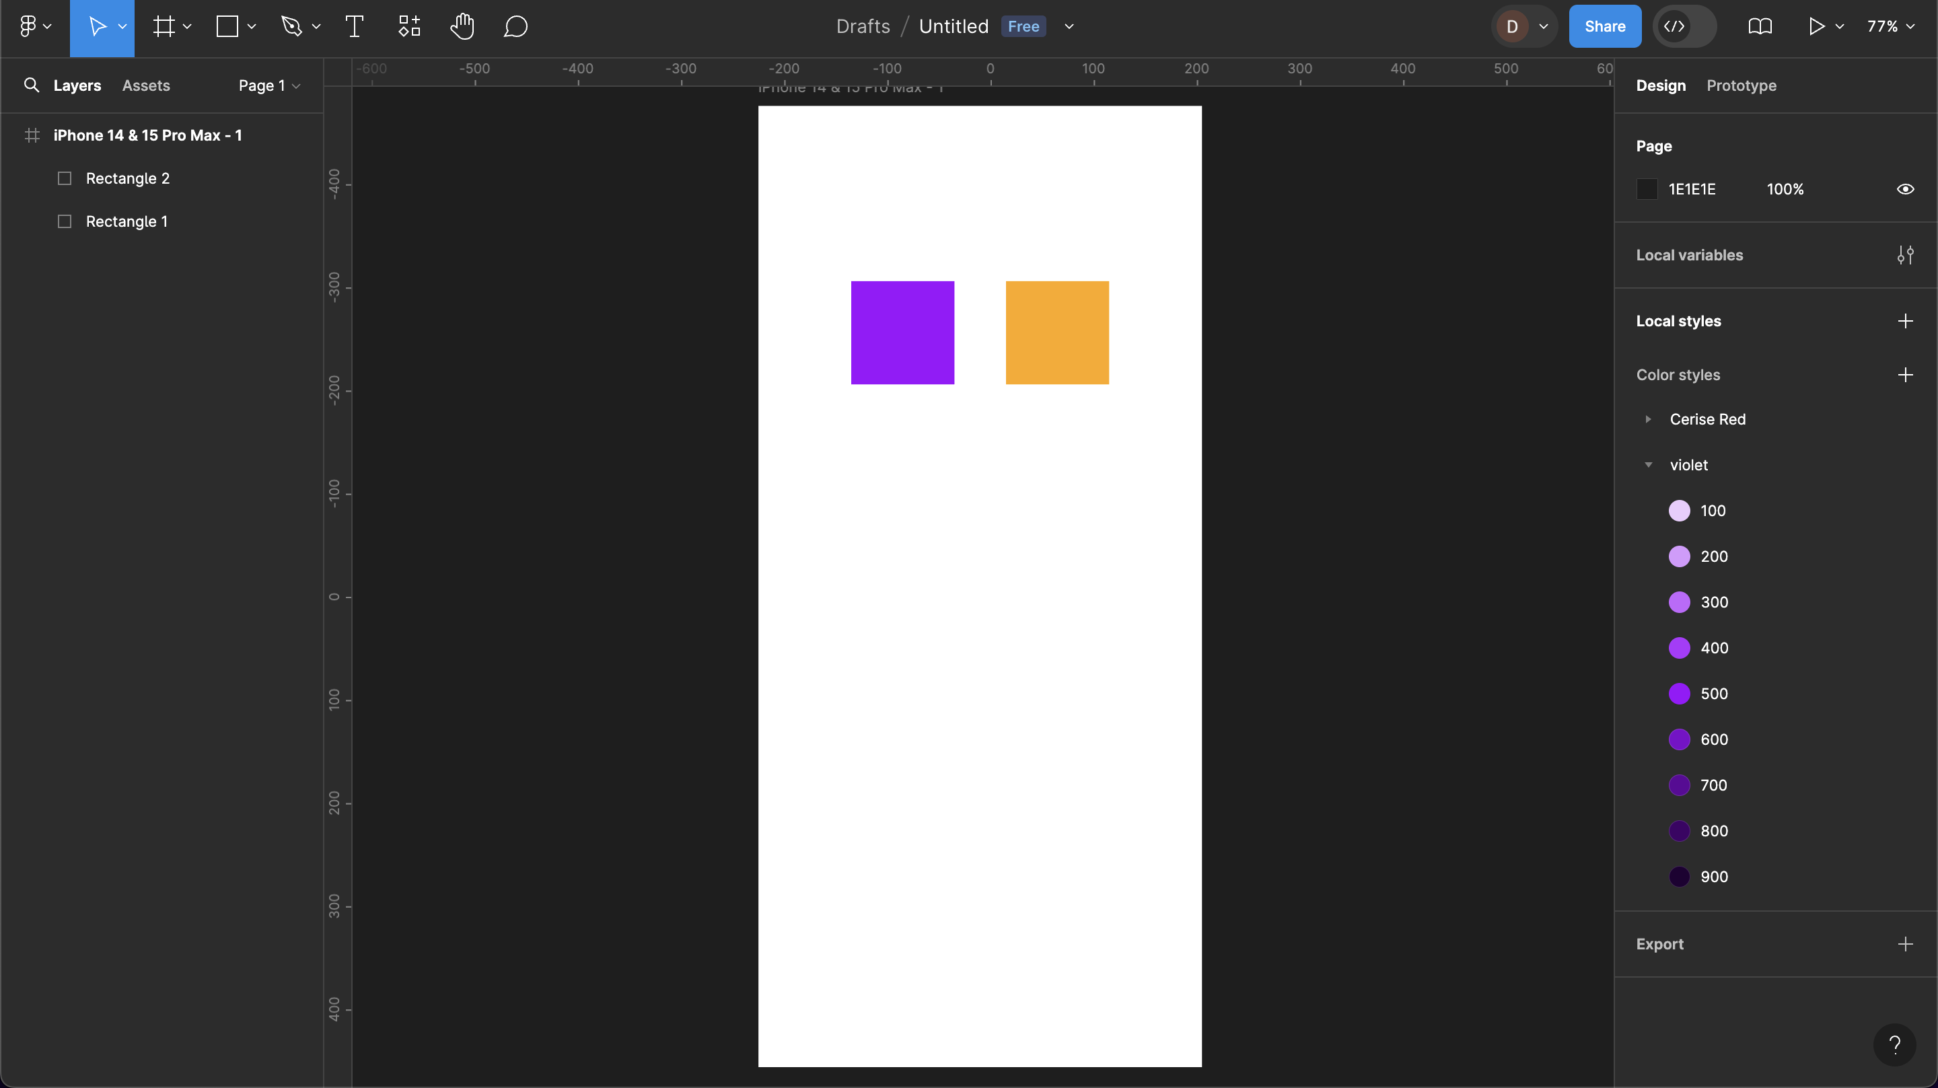Select the Frame tool
Image resolution: width=1938 pixels, height=1088 pixels.
pos(164,27)
